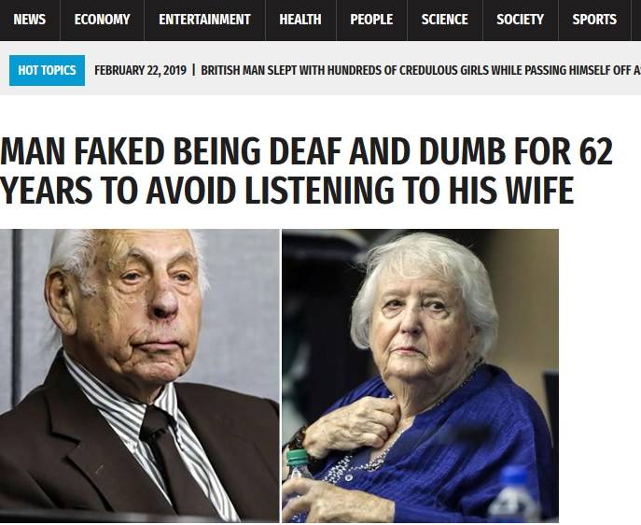641x525 pixels.
Task: Click headline line "Years to avoid listening"
Action: point(287,190)
